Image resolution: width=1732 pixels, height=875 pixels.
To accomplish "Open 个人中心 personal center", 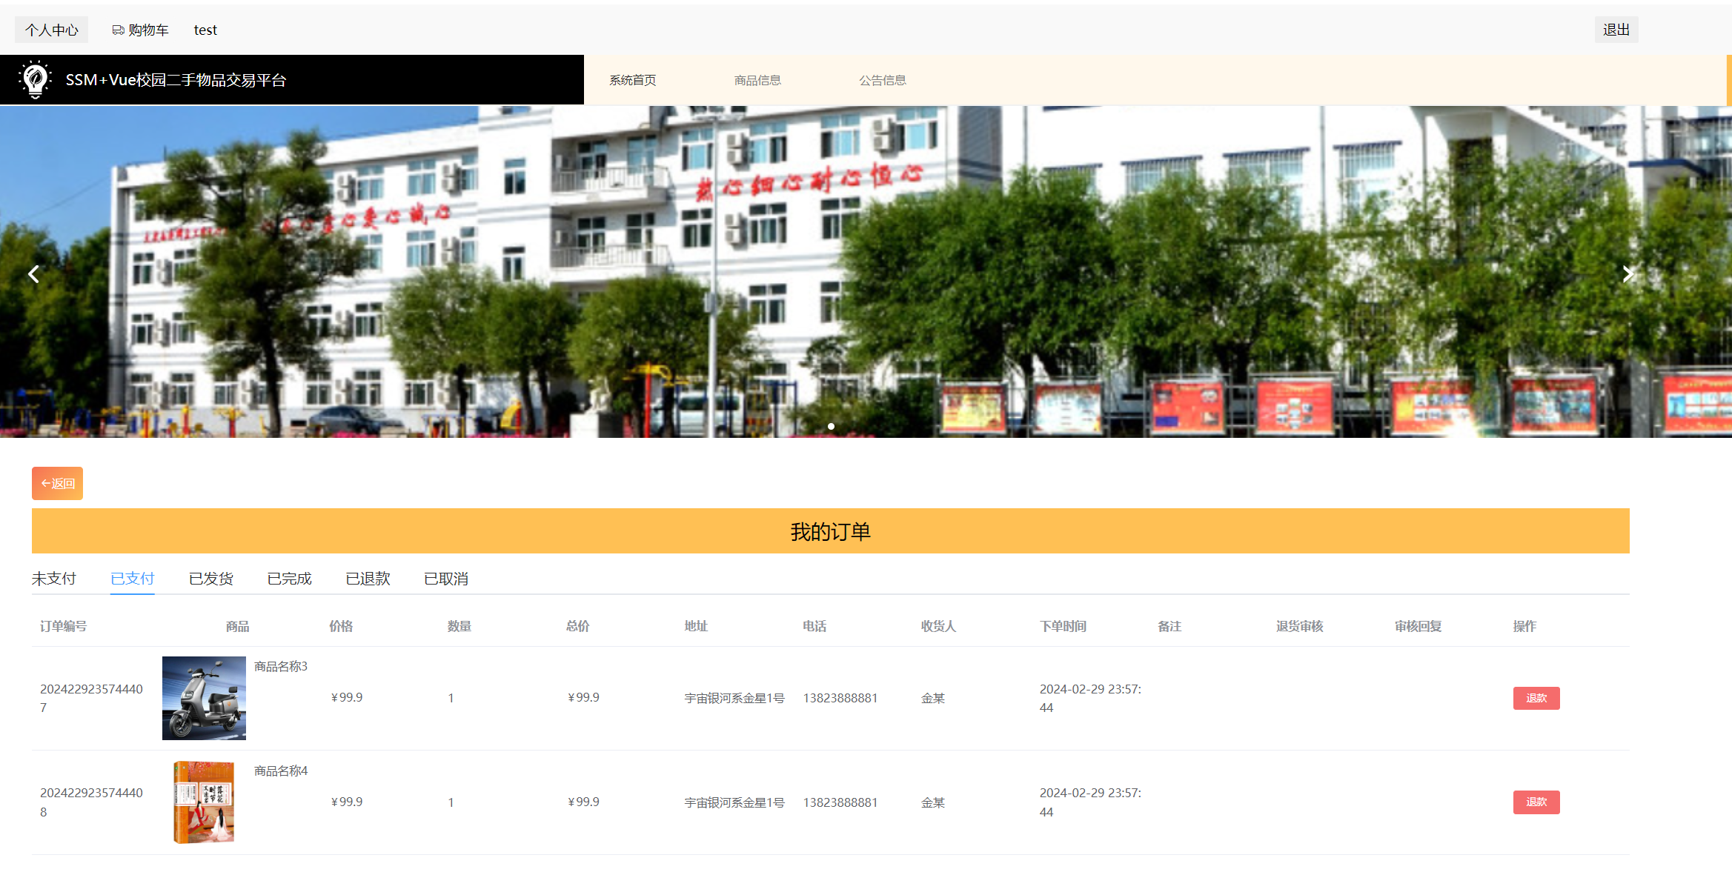I will click(51, 30).
